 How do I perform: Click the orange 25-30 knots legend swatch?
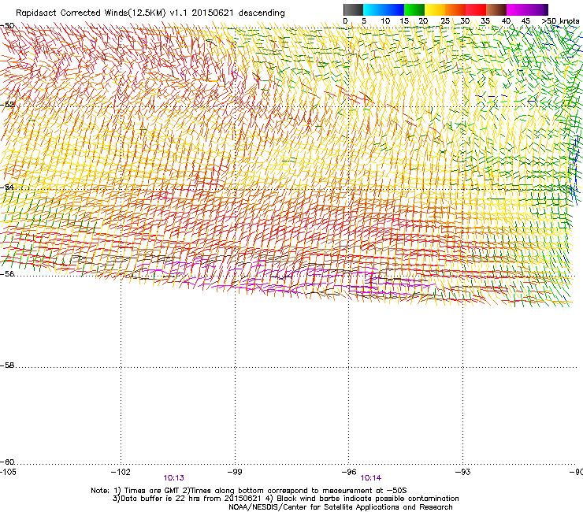click(455, 9)
